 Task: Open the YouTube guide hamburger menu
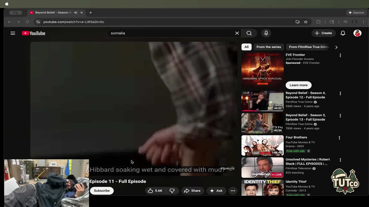pos(13,33)
